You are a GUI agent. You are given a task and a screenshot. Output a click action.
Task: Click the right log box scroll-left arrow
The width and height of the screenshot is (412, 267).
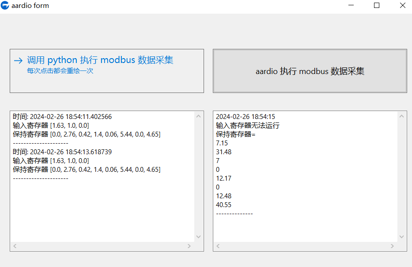pos(218,246)
